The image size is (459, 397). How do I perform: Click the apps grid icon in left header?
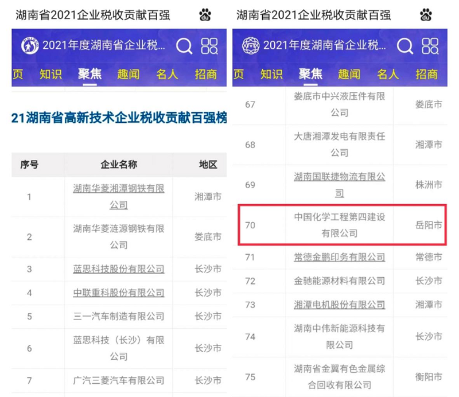point(210,45)
